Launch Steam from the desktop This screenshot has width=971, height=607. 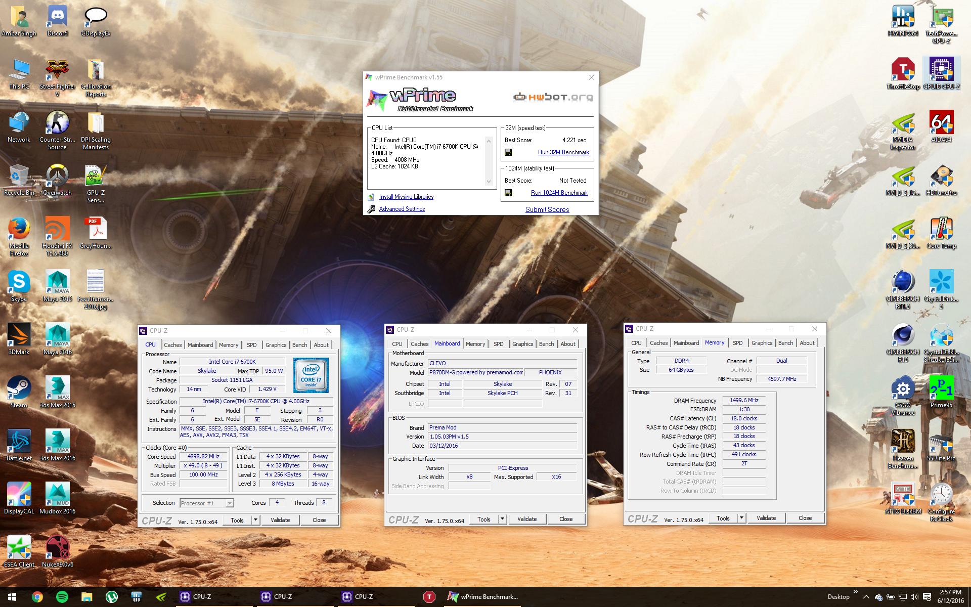point(19,393)
